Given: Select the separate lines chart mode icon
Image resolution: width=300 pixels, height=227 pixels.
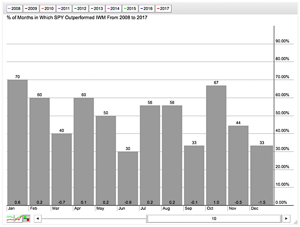Looking at the screenshot, I should click(10, 218).
